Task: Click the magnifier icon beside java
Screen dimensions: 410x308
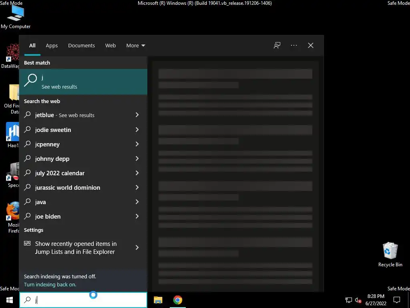Action: pyautogui.click(x=27, y=201)
